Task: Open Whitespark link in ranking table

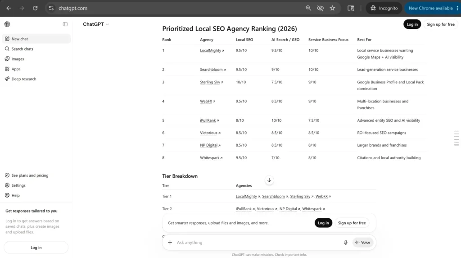Action: (x=211, y=158)
